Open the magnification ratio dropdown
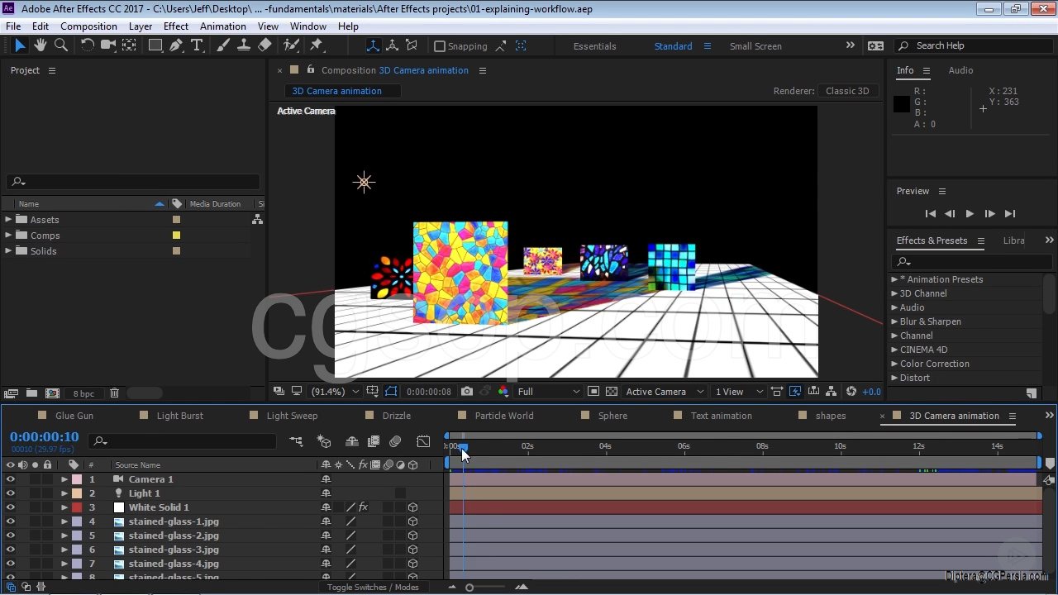The height and width of the screenshot is (595, 1058). point(335,392)
